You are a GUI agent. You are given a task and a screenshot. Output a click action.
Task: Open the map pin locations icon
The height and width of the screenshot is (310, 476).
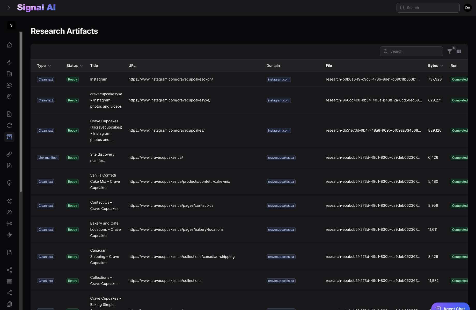tap(9, 97)
